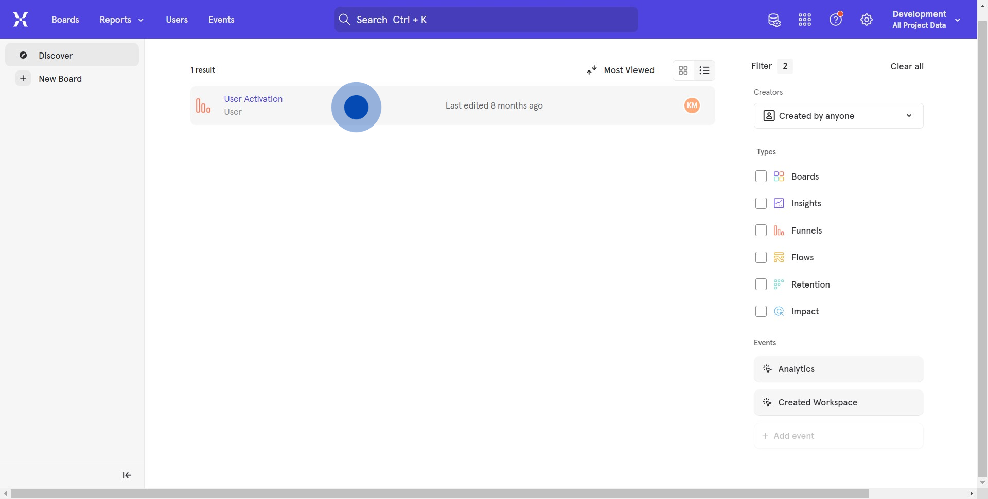Switch to grid view layout
988x499 pixels.
[x=683, y=70]
